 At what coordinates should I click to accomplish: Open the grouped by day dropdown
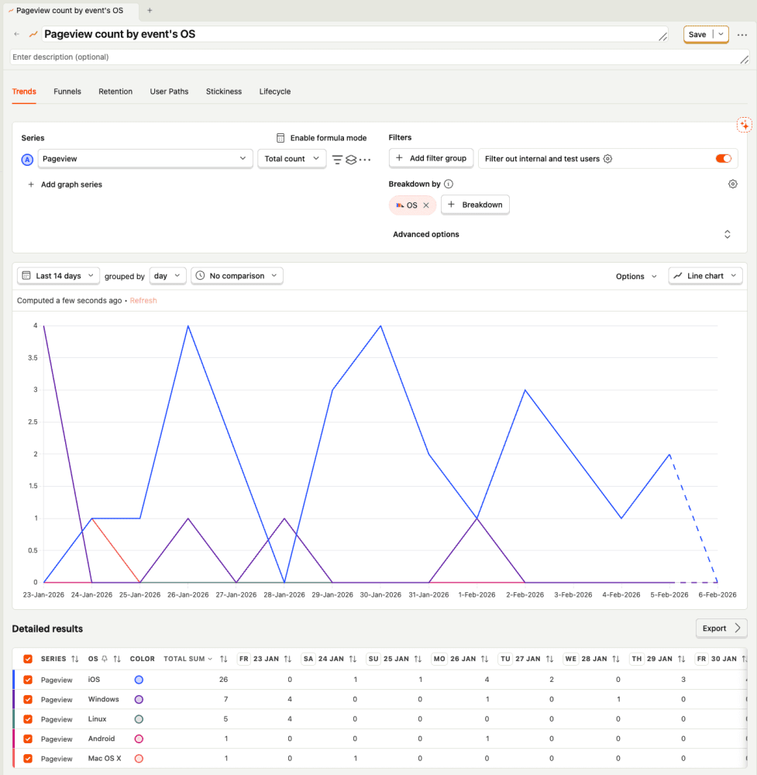point(167,275)
